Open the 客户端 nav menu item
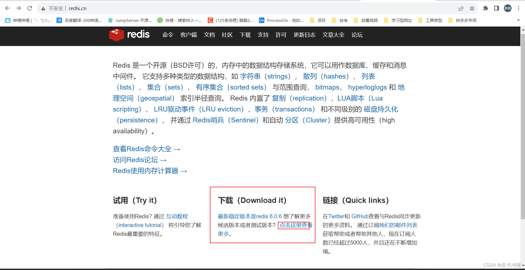 point(189,35)
